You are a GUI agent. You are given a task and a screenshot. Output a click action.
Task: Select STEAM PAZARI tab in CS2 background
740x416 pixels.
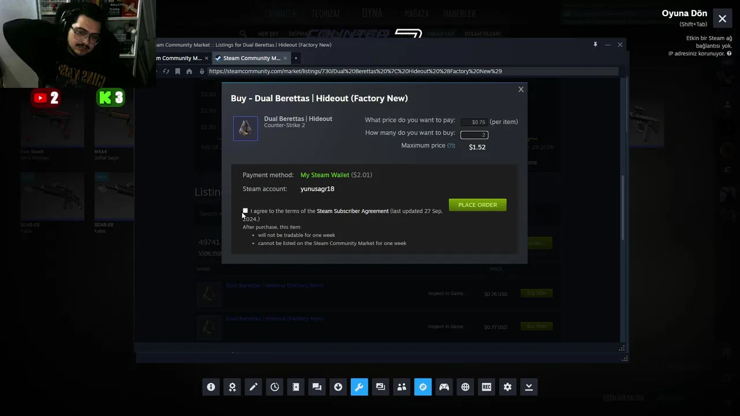483,34
